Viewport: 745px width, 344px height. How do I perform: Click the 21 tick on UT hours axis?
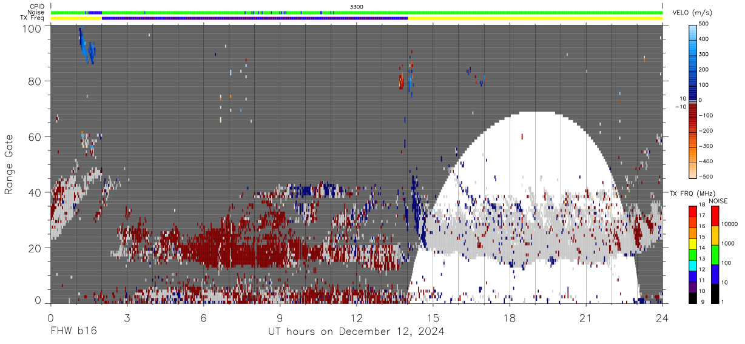click(x=586, y=318)
